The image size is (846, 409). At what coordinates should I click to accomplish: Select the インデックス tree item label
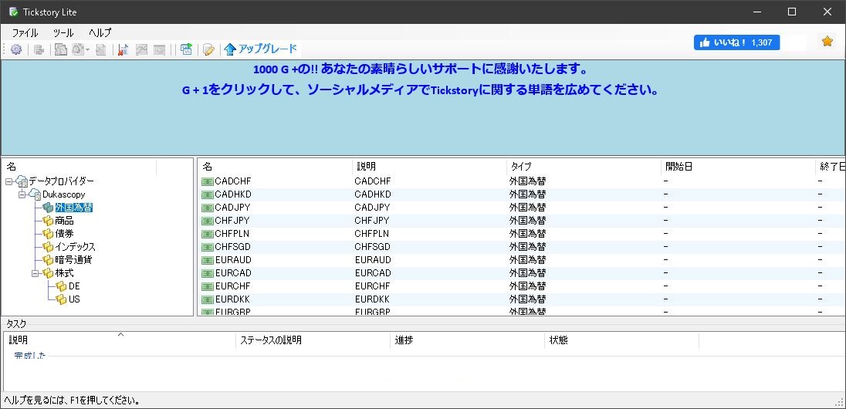pyautogui.click(x=75, y=247)
